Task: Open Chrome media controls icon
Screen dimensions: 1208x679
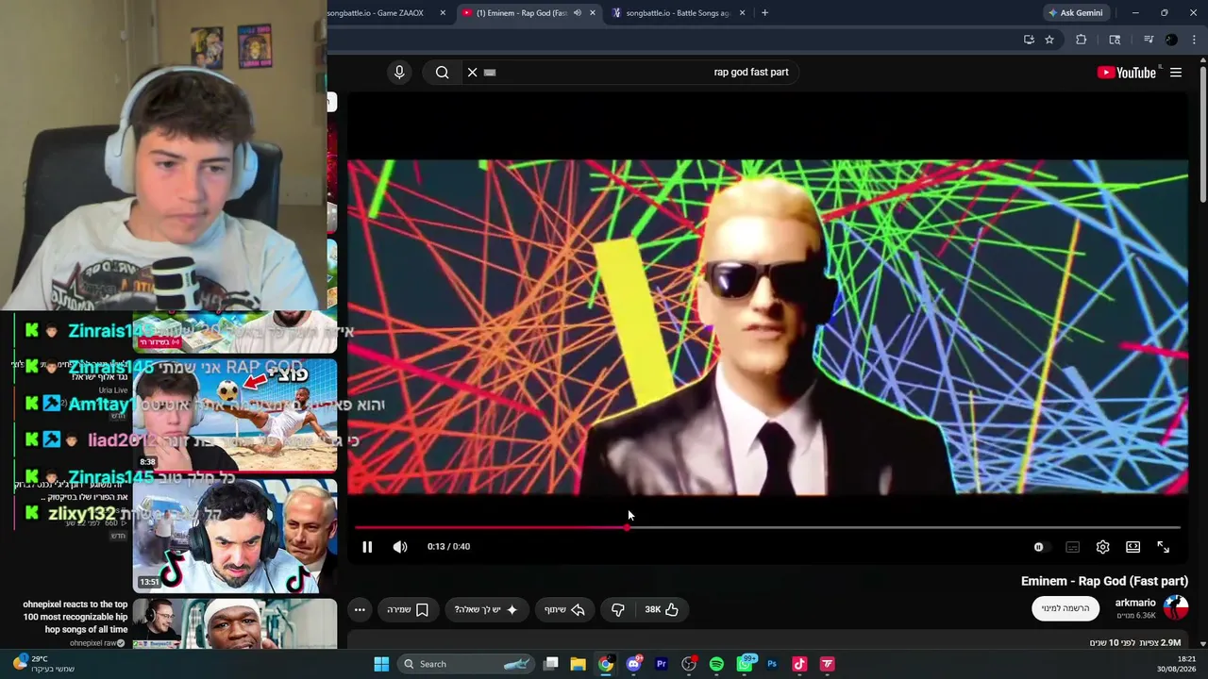Action: click(1149, 40)
